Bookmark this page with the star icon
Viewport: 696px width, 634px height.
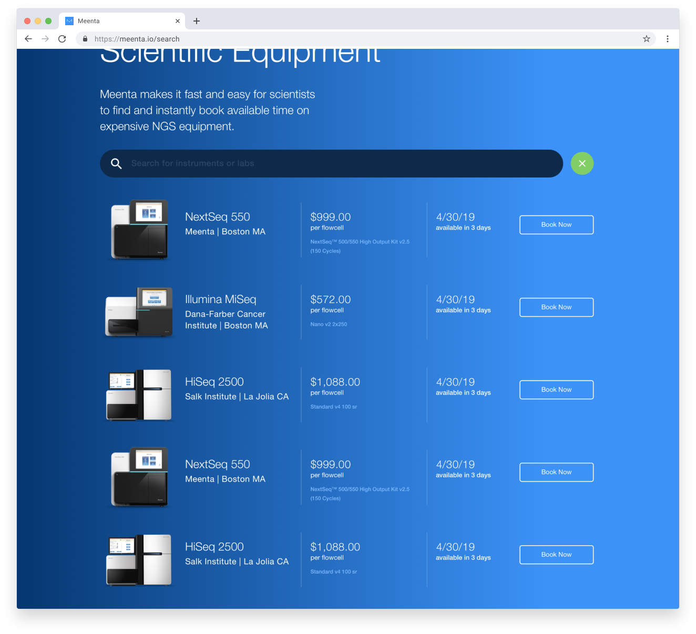pyautogui.click(x=646, y=39)
